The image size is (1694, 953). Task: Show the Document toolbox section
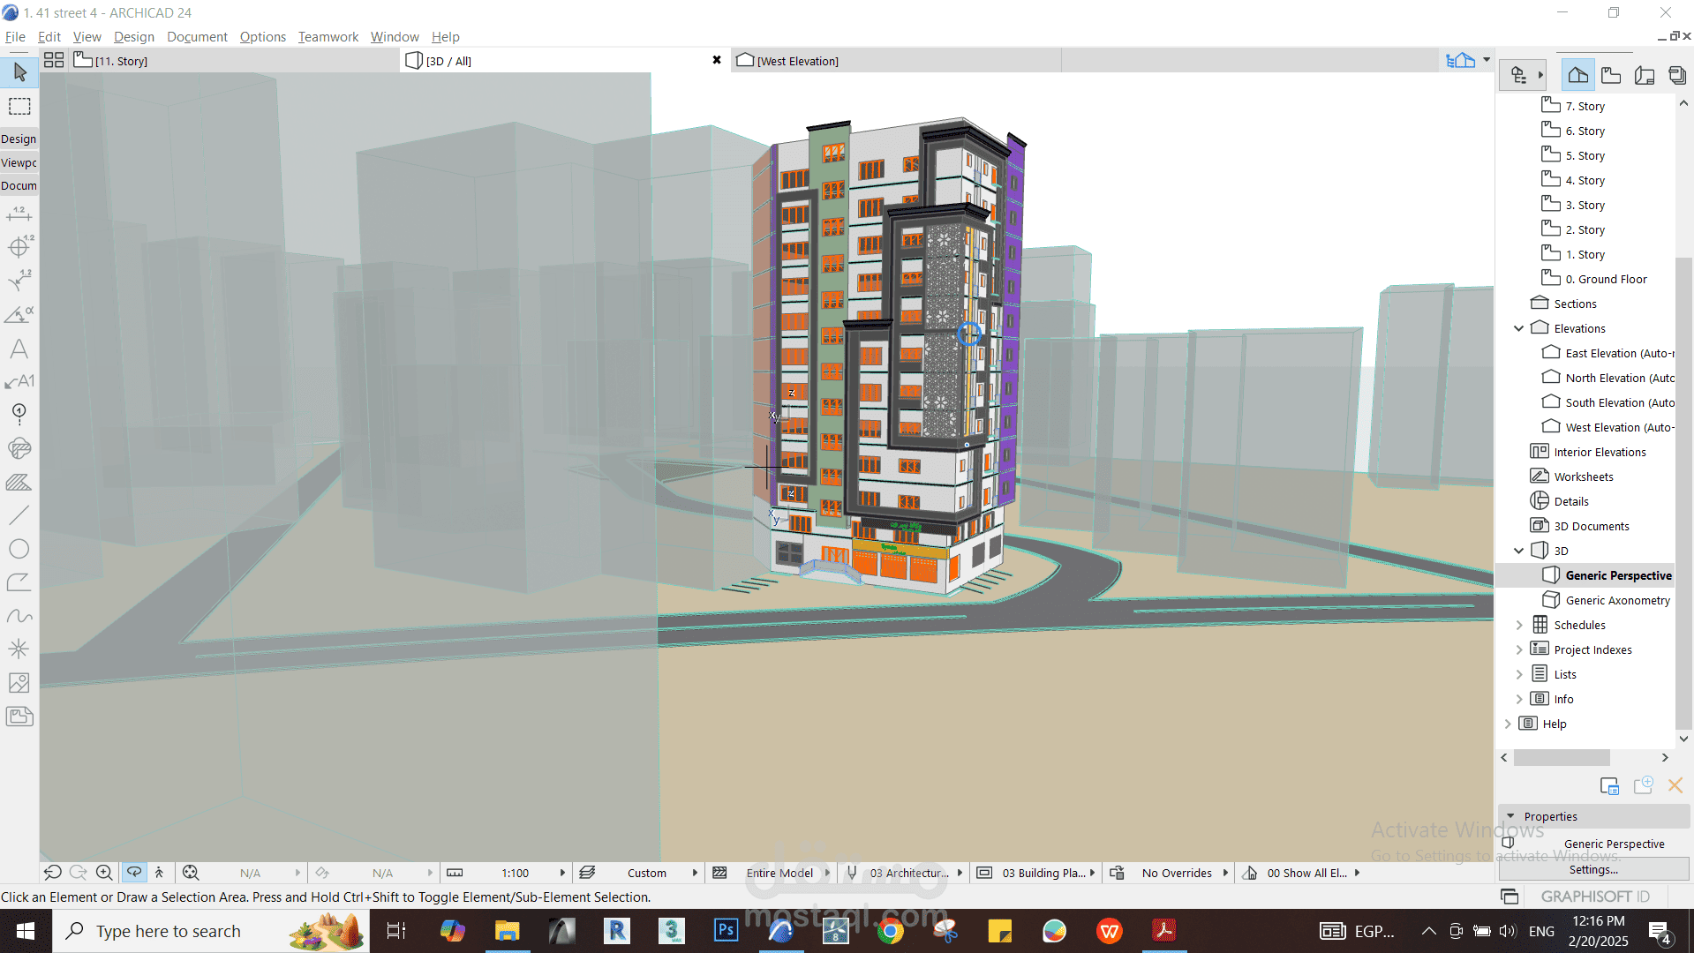[19, 185]
